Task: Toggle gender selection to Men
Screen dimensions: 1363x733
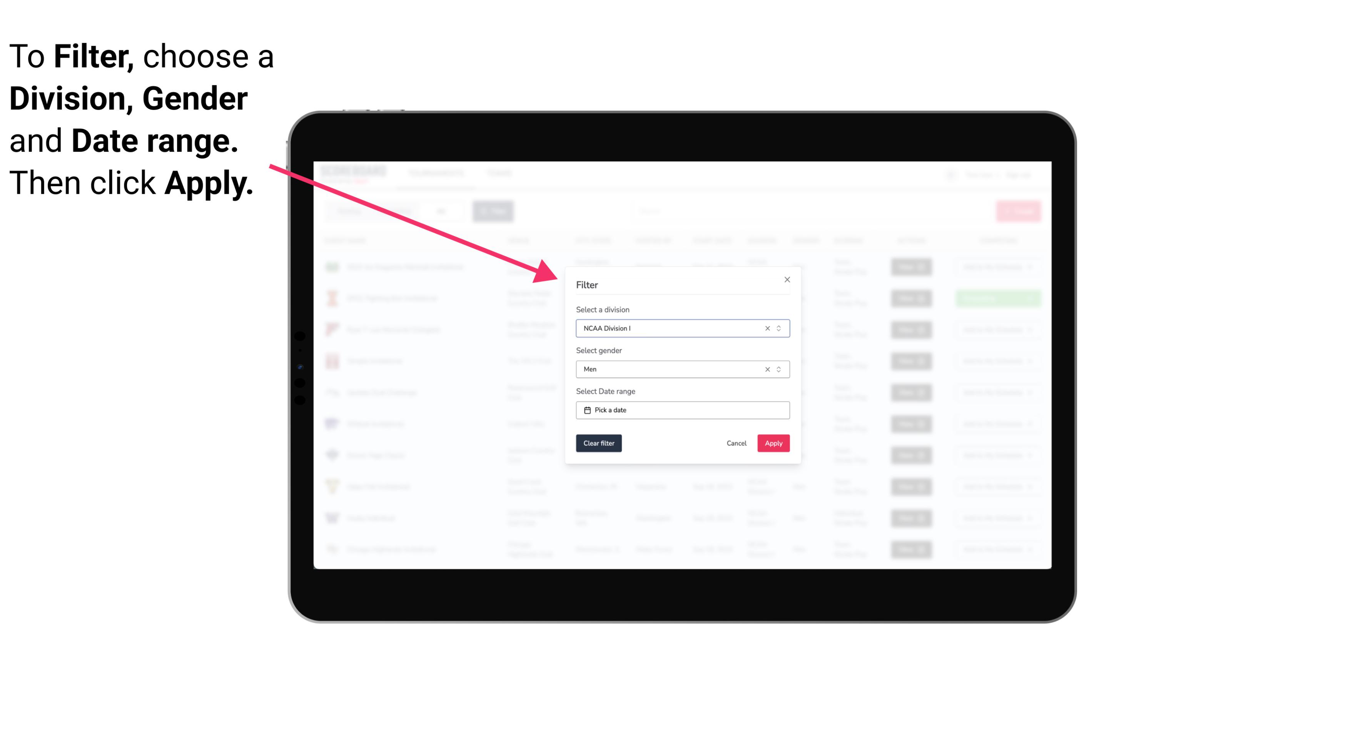Action: (x=682, y=369)
